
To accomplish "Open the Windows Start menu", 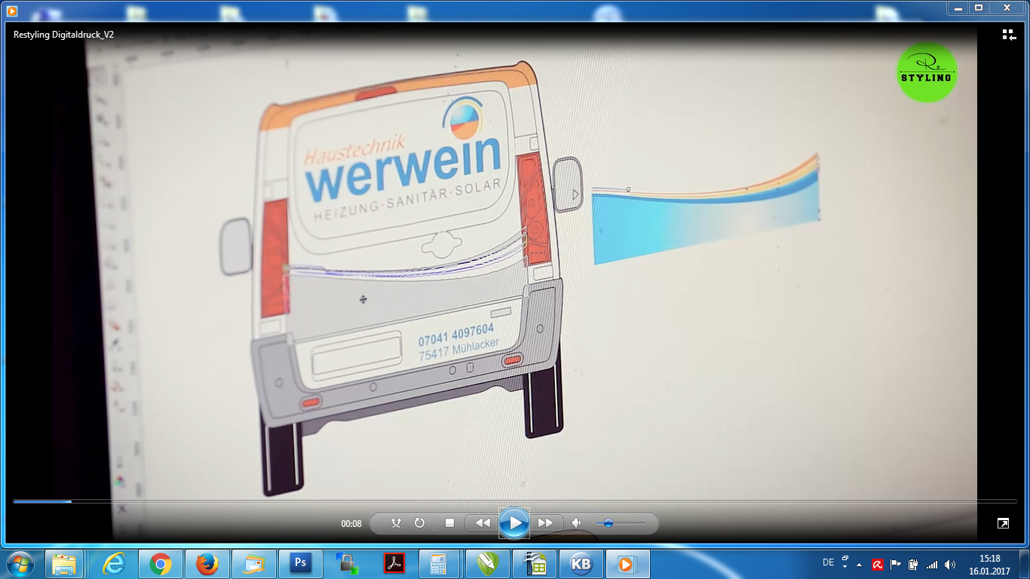I will click(20, 564).
